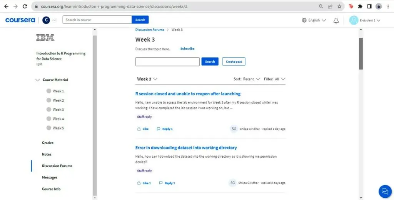Open the browser zoom magnifier icon
The image size is (394, 200).
321,7
